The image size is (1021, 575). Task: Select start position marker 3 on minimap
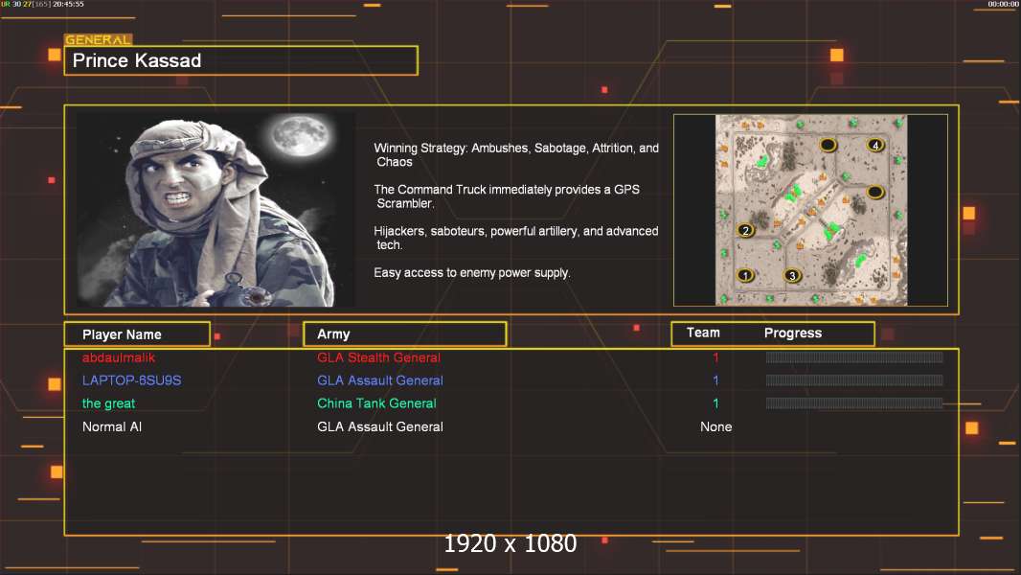[x=791, y=276]
